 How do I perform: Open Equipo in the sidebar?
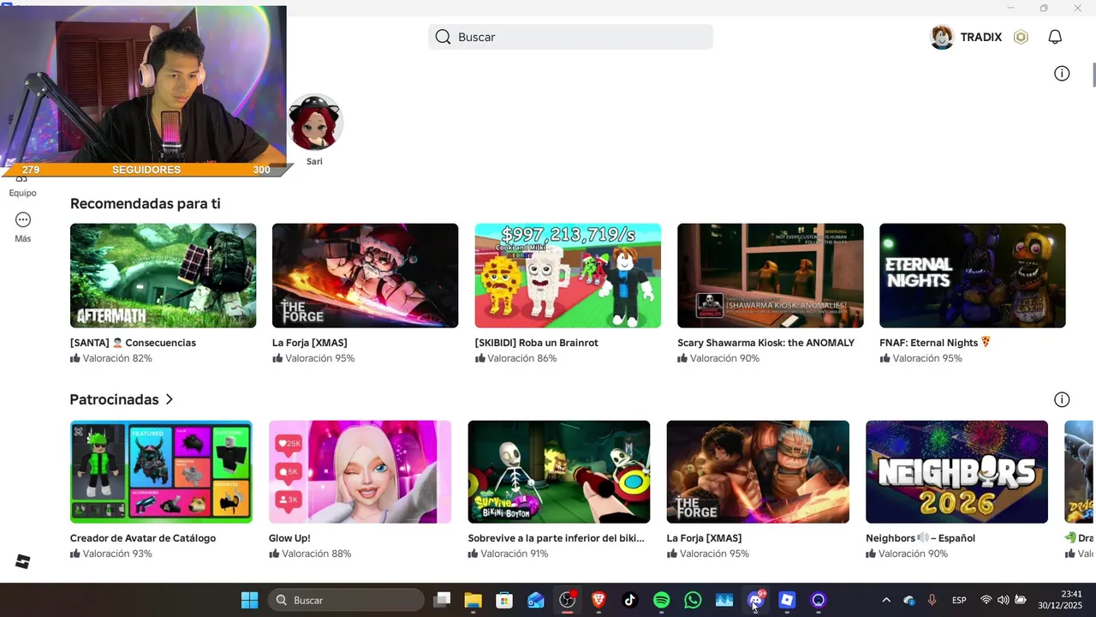(x=23, y=187)
